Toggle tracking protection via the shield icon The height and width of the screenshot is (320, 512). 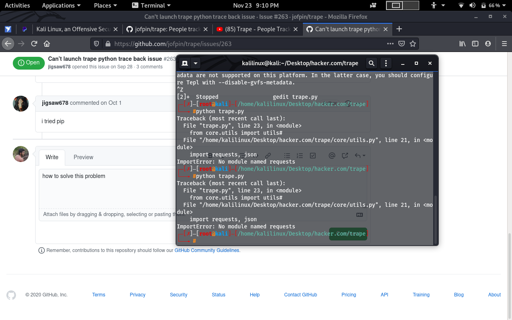tap(96, 44)
